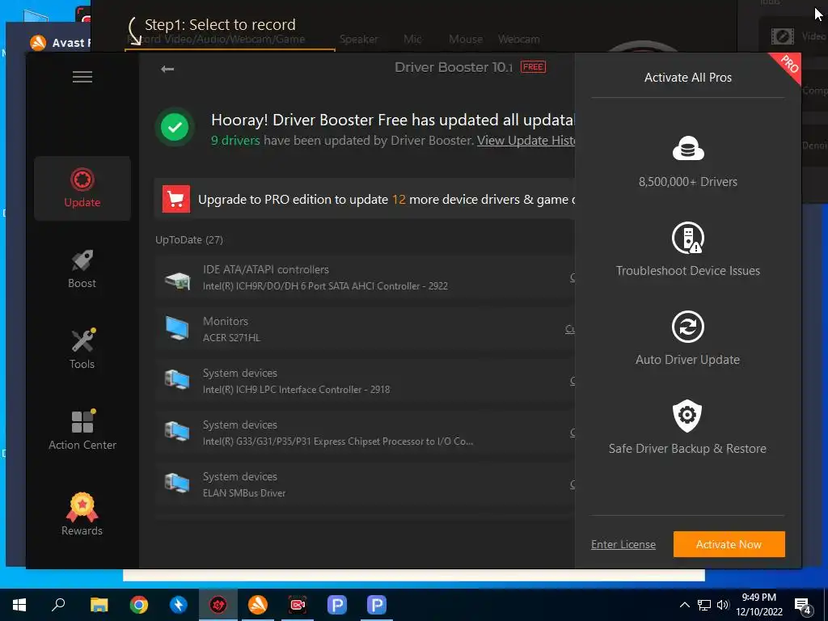Click the Upgrade to PRO edition banner
Viewport: 828px width, 621px height.
click(365, 199)
